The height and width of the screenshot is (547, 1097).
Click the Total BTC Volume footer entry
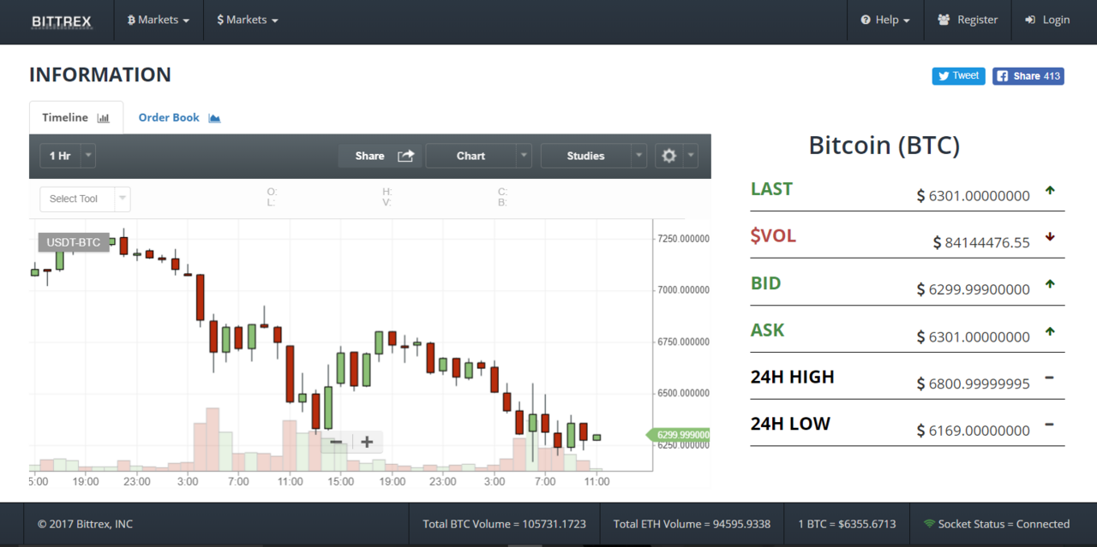tap(504, 524)
